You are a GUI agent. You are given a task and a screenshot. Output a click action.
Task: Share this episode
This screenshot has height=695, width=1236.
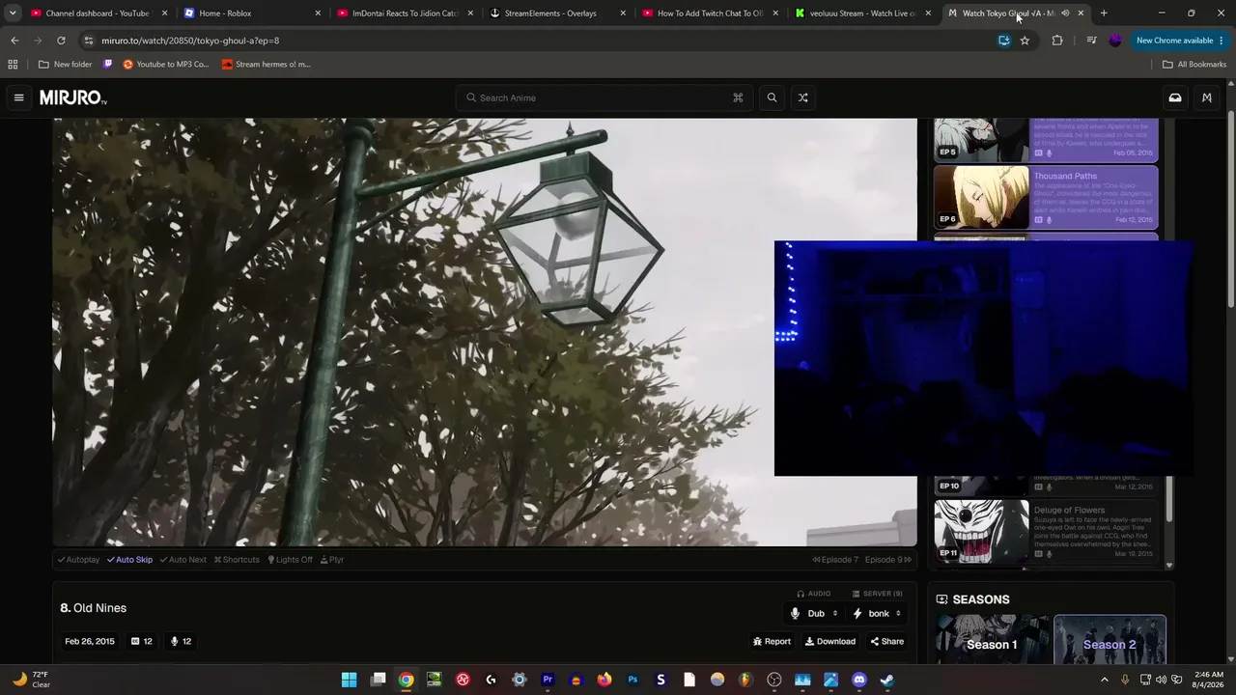click(x=887, y=642)
